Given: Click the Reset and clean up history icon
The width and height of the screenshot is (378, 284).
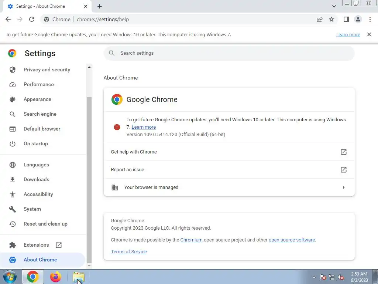Looking at the screenshot, I should pyautogui.click(x=13, y=224).
